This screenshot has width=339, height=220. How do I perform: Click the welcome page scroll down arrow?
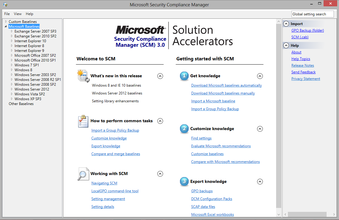coord(279,215)
